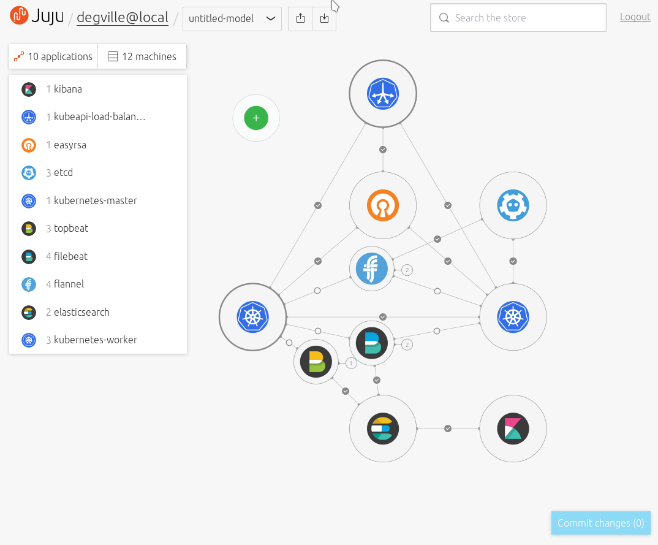Click relation marker between the two Kubernetes nodes
658x545 pixels.
tap(383, 317)
